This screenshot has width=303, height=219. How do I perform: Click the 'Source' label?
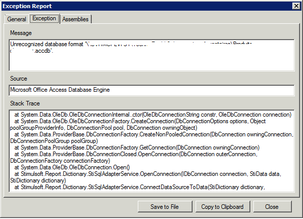click(19, 79)
